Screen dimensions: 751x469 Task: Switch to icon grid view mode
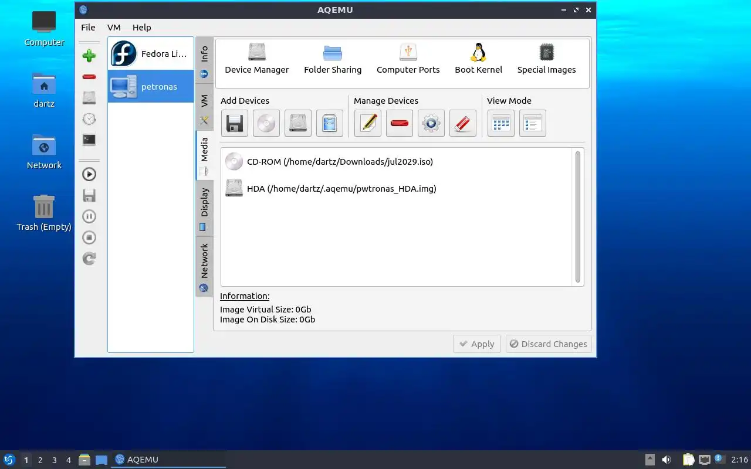coord(501,123)
